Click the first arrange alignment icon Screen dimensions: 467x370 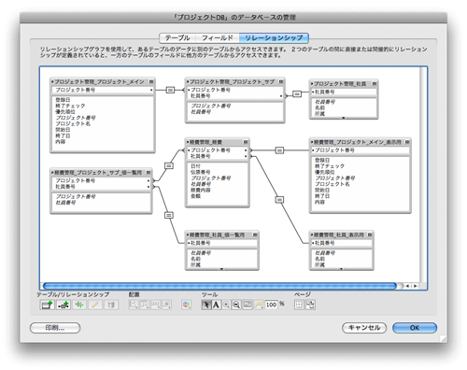[134, 305]
